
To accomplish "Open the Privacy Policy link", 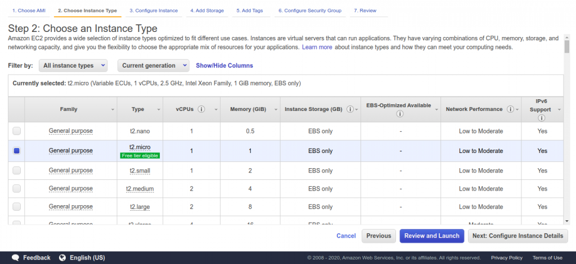I will (507, 257).
